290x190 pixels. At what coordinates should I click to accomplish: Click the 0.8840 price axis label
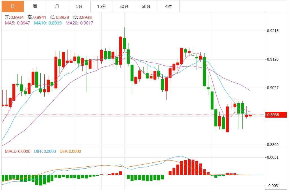coord(273,145)
